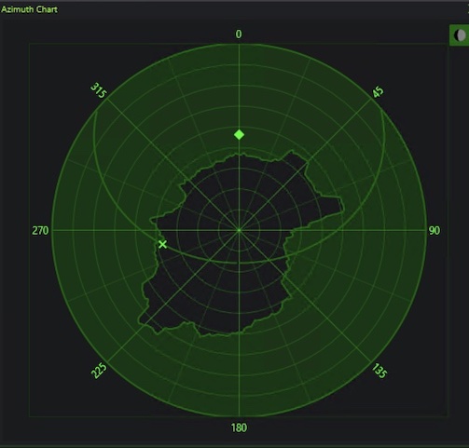This screenshot has width=469, height=448.
Task: Click the 315 degree azimuth label
Action: point(99,90)
